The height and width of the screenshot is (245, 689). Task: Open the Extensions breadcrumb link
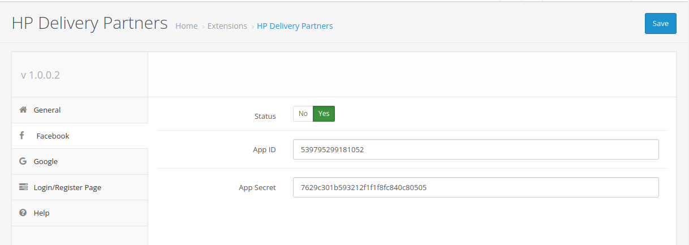point(227,26)
